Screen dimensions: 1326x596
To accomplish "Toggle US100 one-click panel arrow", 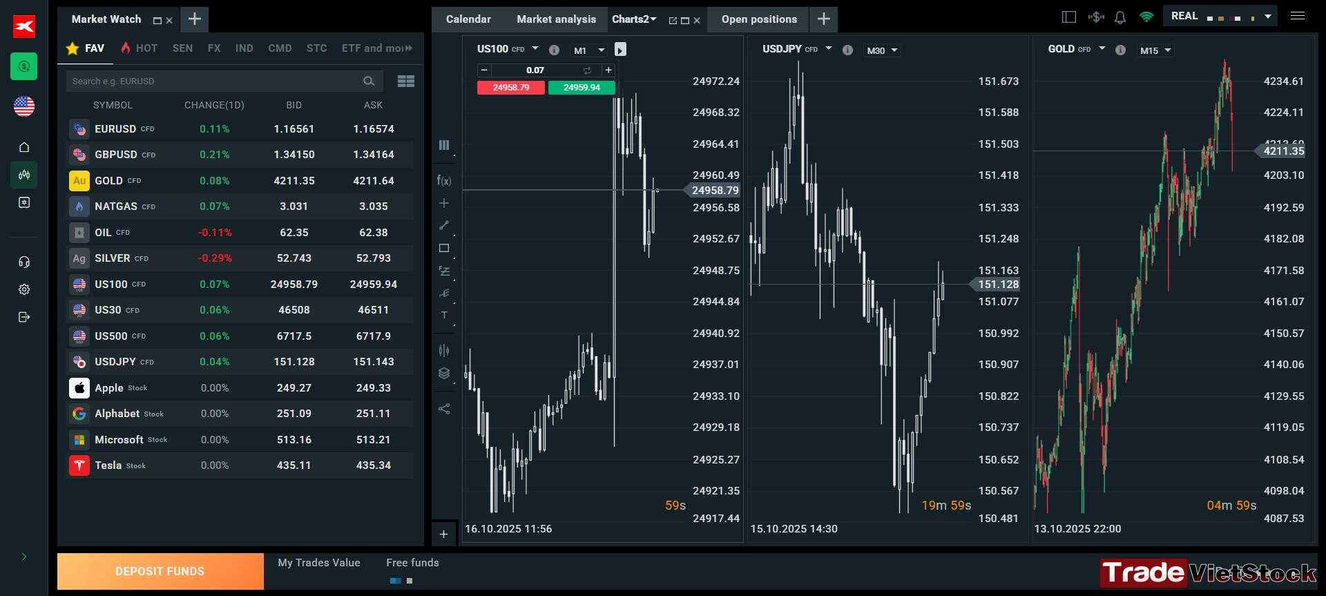I will tap(620, 50).
